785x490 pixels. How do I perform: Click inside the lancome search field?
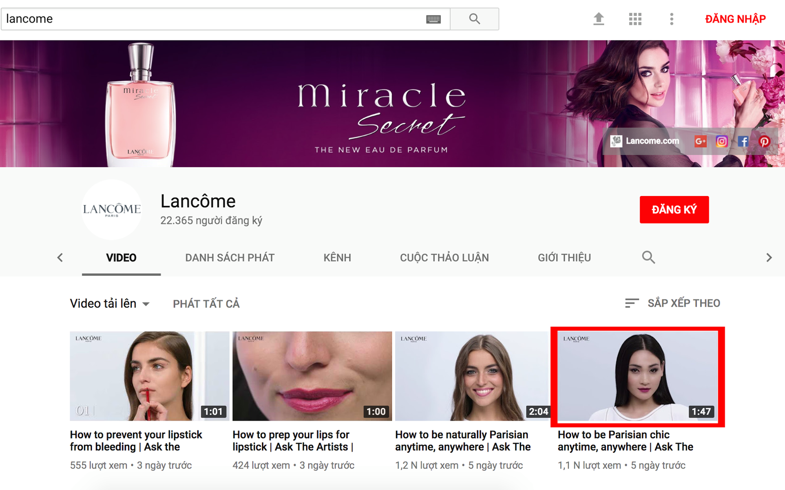226,19
